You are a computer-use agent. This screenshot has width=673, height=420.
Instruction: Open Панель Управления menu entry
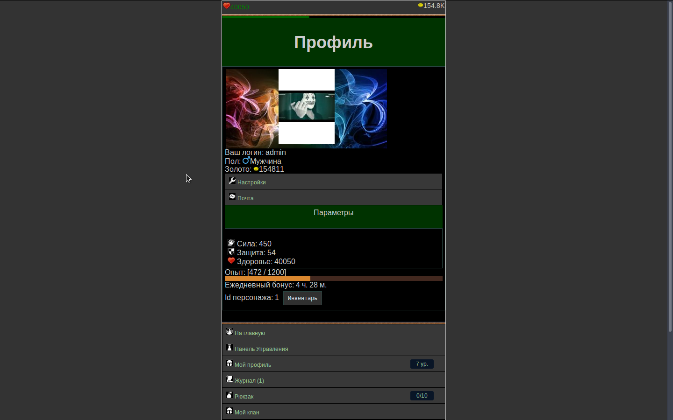pyautogui.click(x=261, y=349)
